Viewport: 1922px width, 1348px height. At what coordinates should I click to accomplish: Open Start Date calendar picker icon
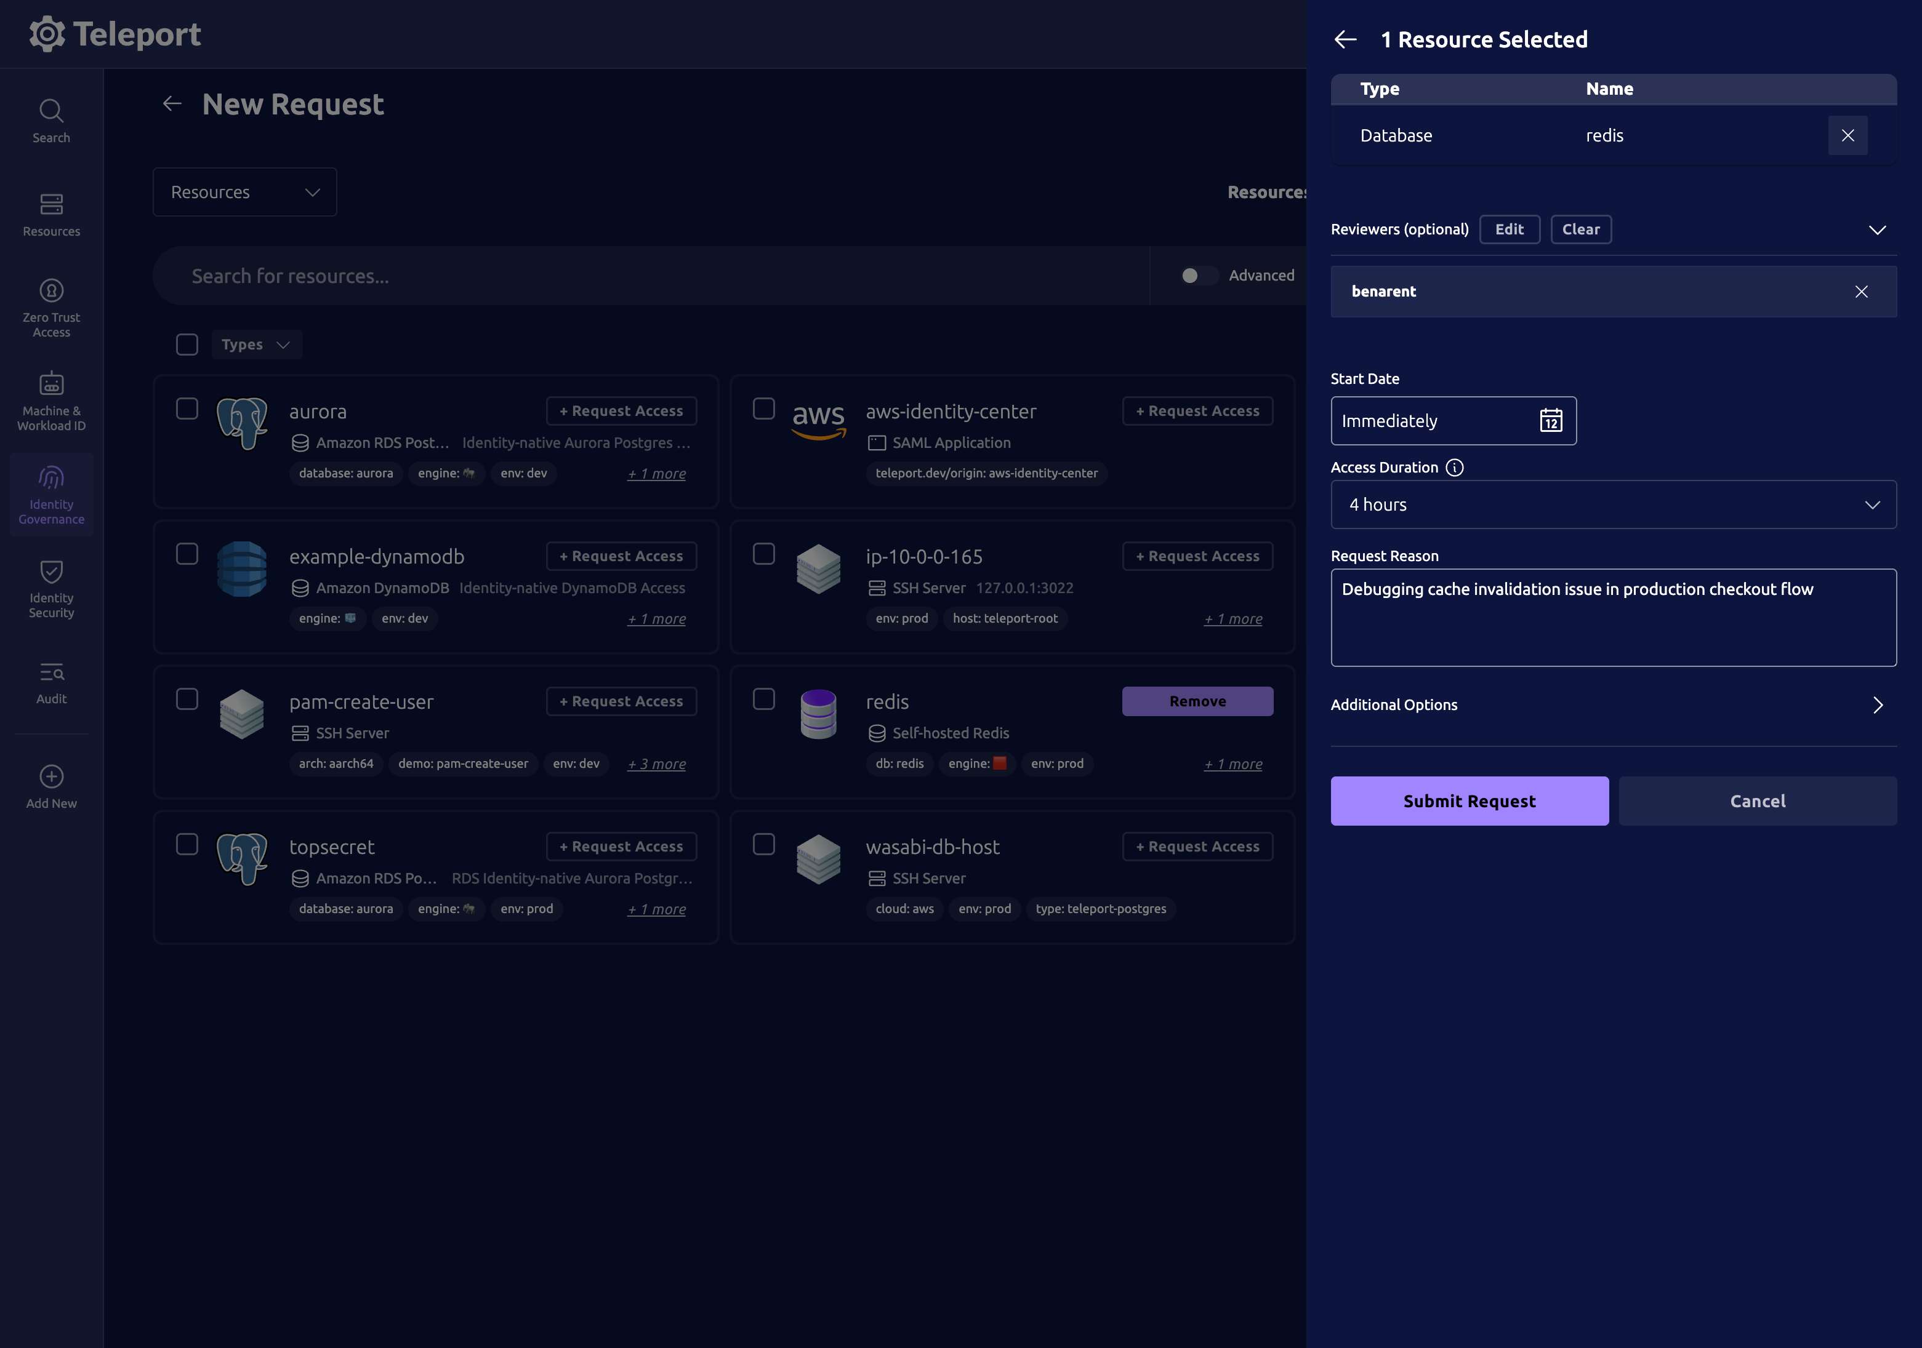1550,421
